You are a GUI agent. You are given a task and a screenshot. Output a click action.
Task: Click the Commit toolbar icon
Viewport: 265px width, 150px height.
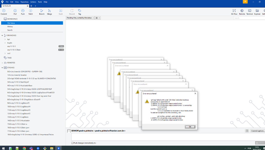4,12
